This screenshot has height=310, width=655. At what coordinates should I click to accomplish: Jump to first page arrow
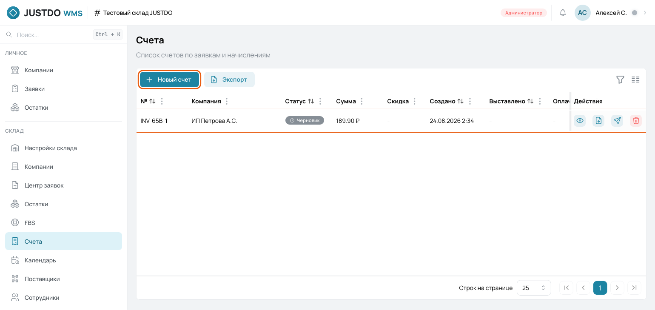[566, 288]
